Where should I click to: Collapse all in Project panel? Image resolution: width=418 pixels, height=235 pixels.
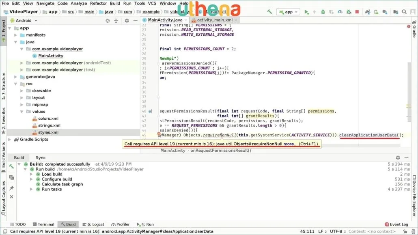(x=116, y=21)
